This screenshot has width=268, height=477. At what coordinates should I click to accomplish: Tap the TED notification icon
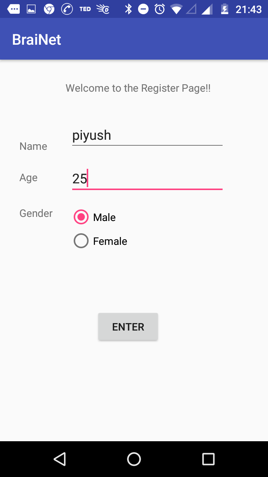[x=85, y=9]
